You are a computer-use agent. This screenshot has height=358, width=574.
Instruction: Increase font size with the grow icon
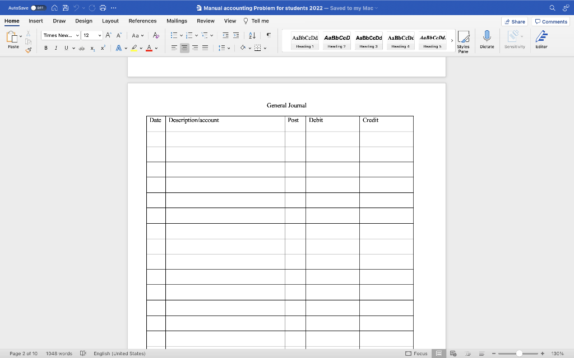point(108,35)
